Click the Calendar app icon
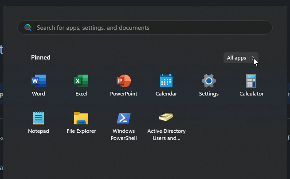 [166, 81]
